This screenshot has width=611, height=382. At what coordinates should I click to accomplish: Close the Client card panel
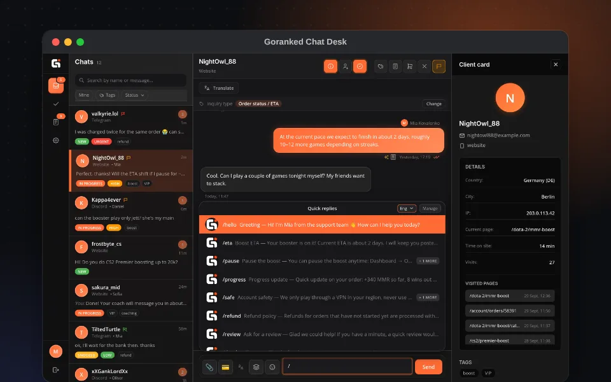(x=556, y=64)
